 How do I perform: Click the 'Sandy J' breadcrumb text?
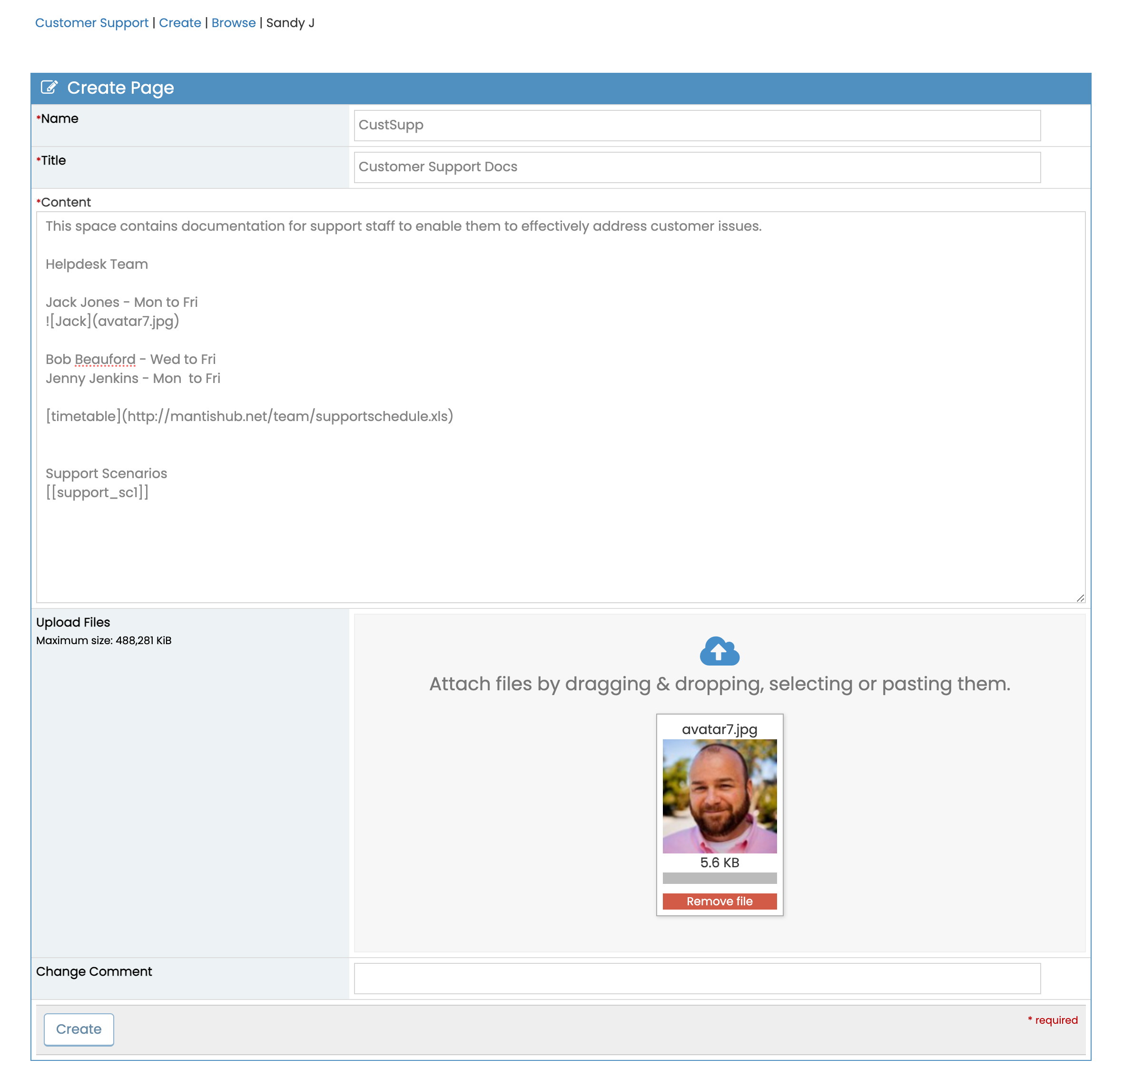[x=290, y=23]
